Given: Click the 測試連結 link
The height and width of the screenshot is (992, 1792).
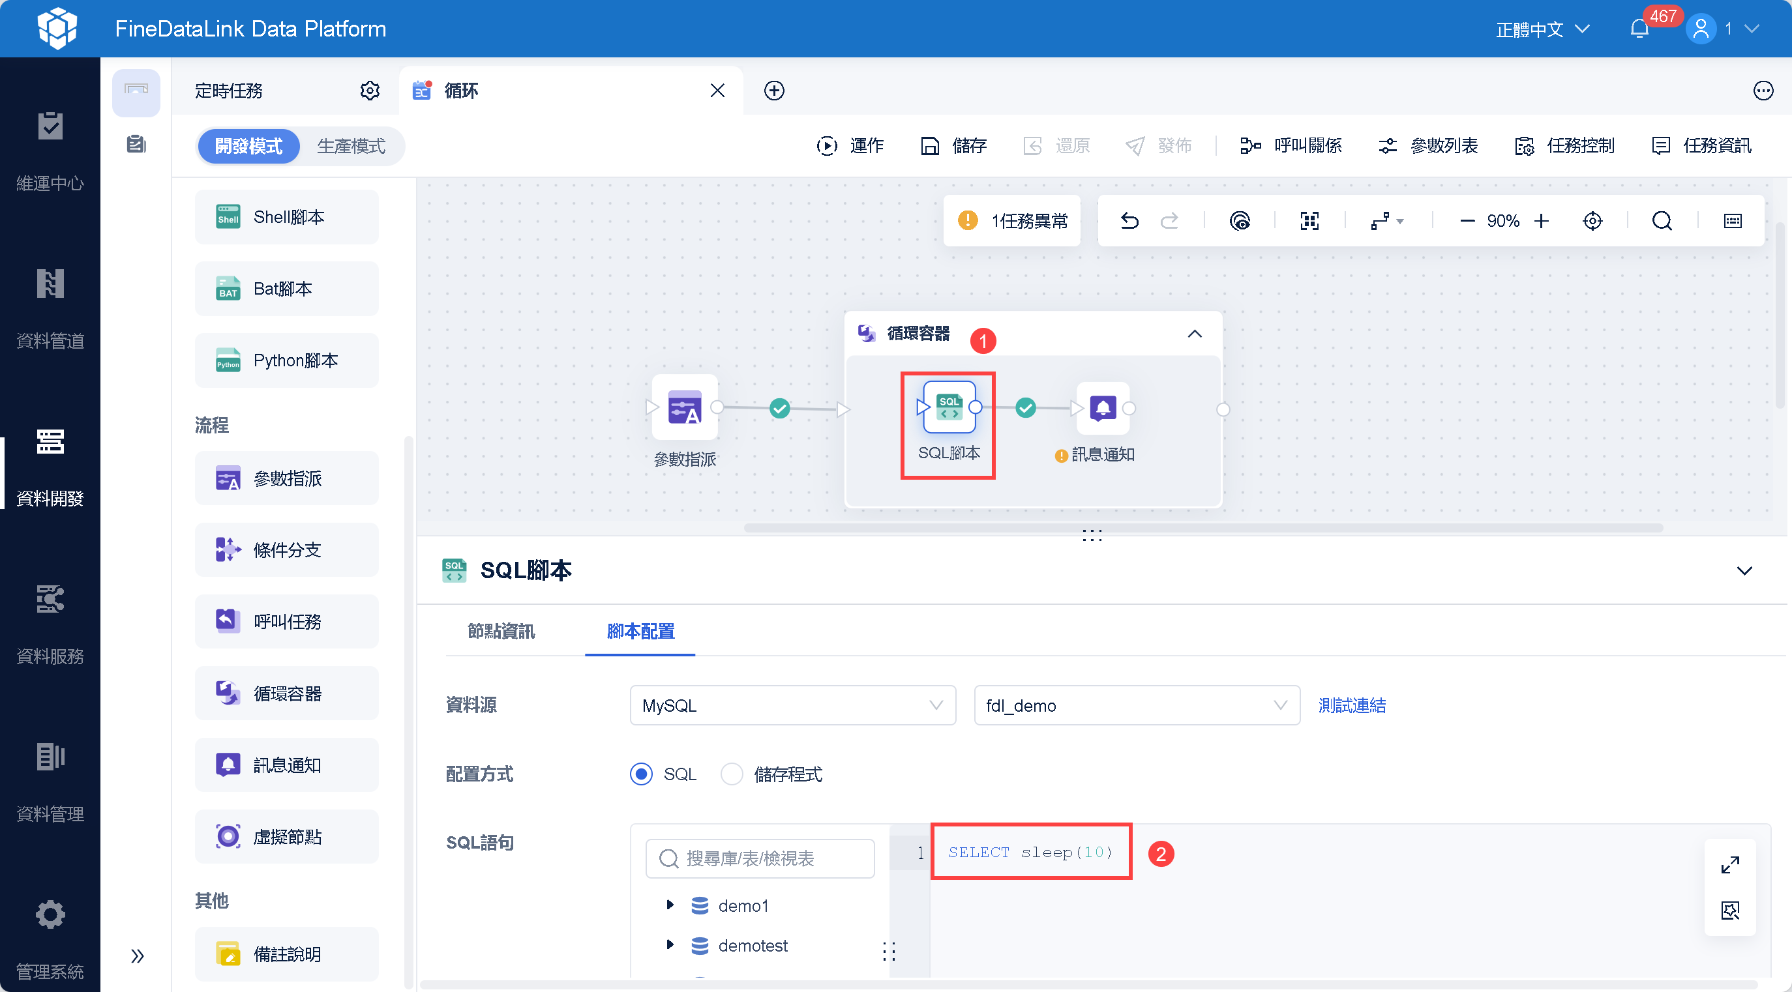Looking at the screenshot, I should pyautogui.click(x=1351, y=706).
